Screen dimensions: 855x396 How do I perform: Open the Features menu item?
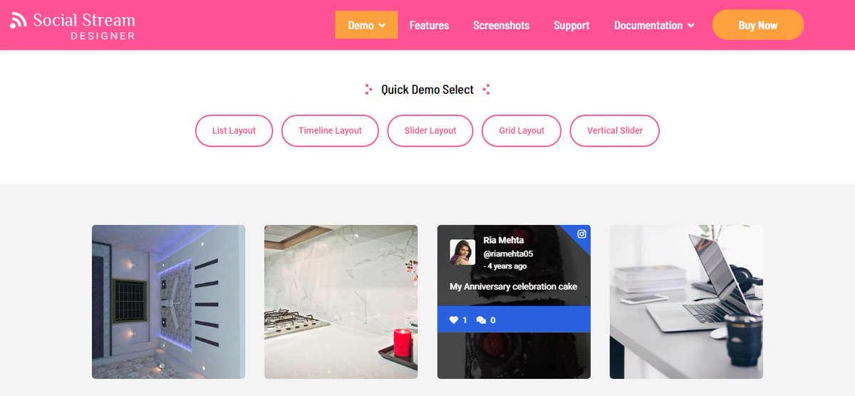coord(429,25)
